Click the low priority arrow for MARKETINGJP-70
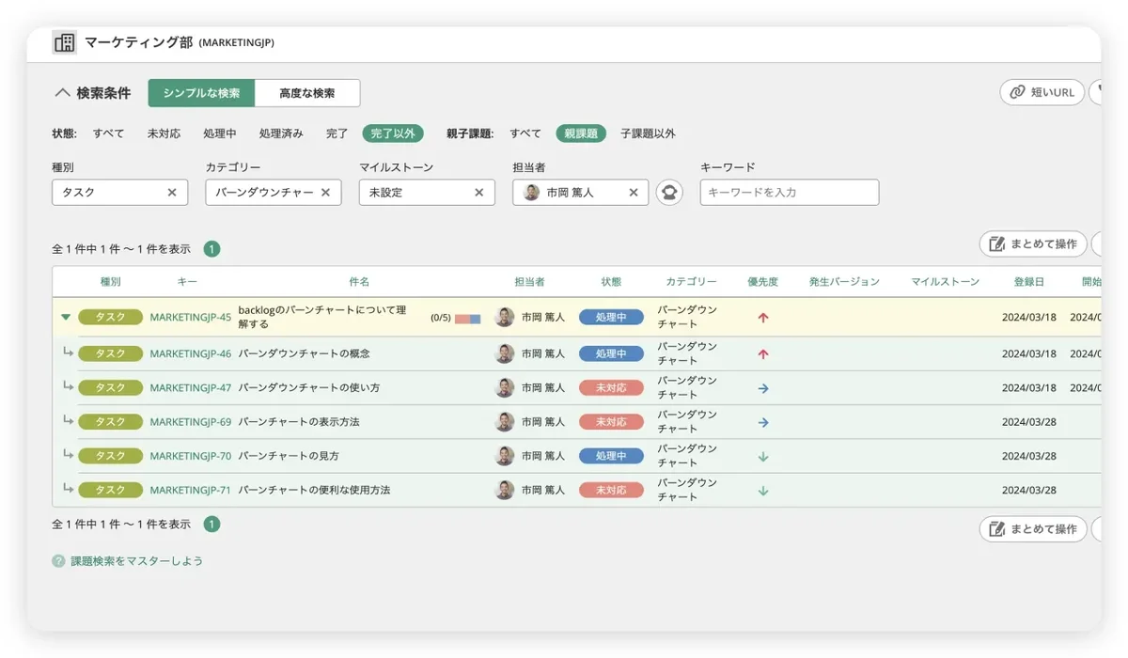 (x=763, y=456)
